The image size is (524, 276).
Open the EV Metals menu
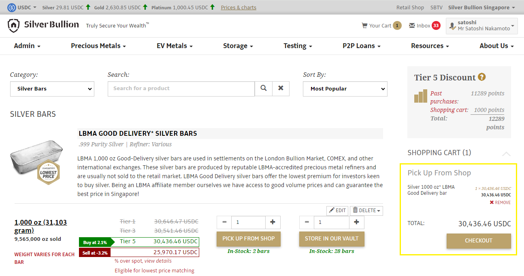[x=175, y=46]
